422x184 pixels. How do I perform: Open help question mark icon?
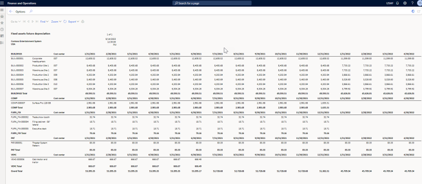(413, 3)
